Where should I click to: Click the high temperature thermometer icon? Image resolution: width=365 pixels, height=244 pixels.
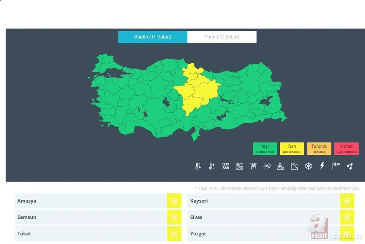point(211,166)
